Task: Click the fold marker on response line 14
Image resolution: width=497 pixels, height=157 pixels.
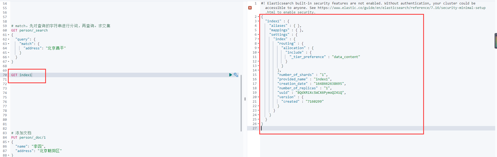Action: [258, 70]
